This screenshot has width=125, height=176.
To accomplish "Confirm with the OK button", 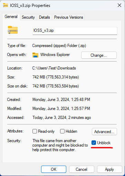I will 54,169.
